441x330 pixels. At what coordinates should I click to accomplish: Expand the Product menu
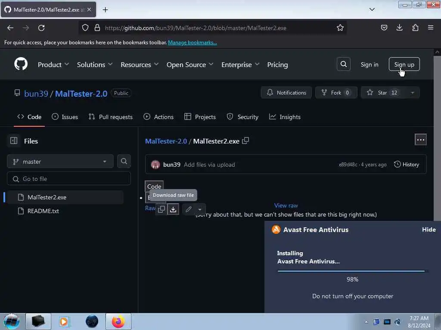tap(53, 64)
